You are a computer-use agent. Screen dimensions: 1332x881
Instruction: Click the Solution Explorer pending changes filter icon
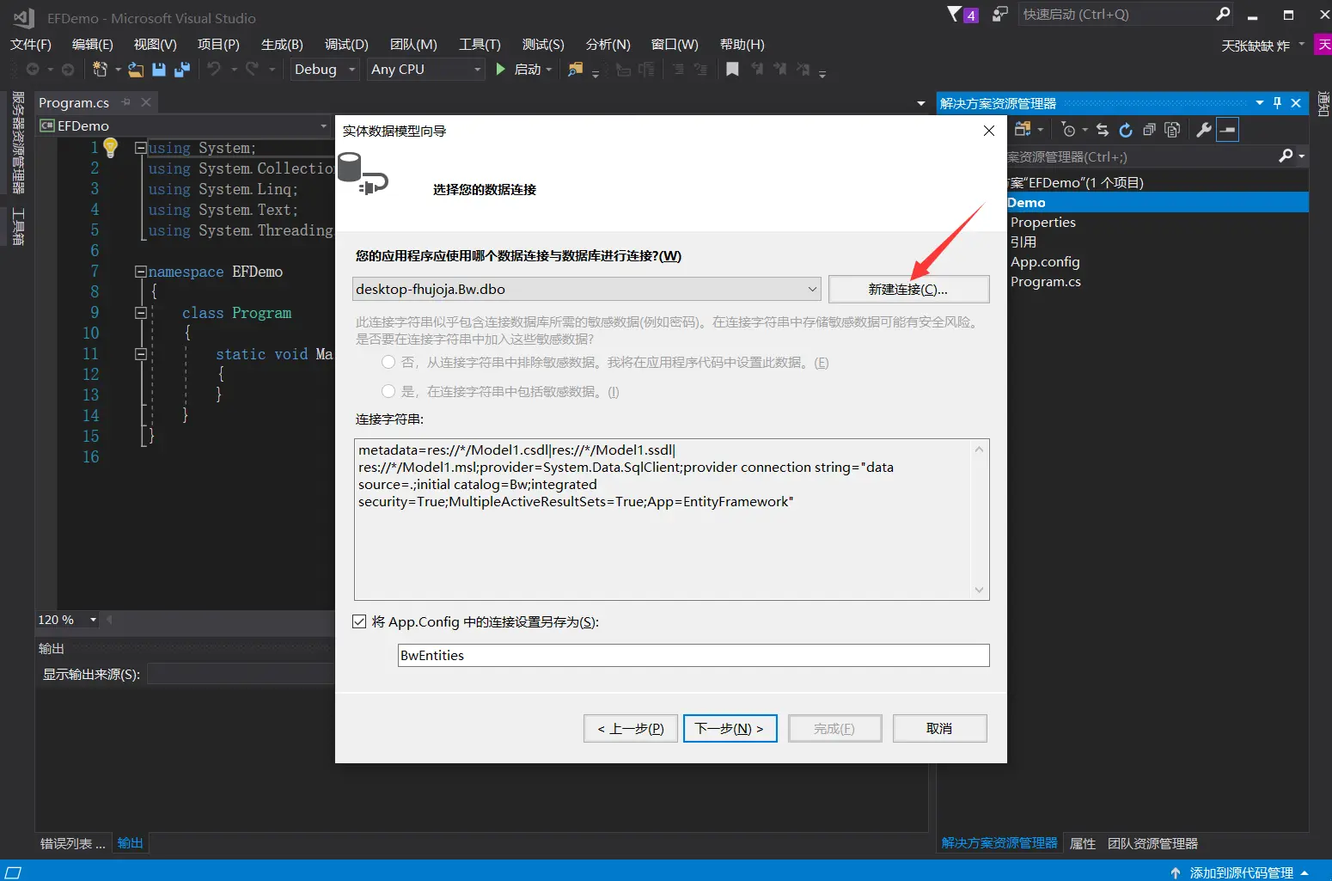pos(1068,130)
